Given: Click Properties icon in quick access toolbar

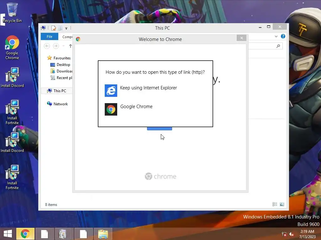Looking at the screenshot, I should tap(54, 28).
